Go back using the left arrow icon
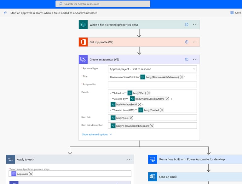 click(6, 13)
